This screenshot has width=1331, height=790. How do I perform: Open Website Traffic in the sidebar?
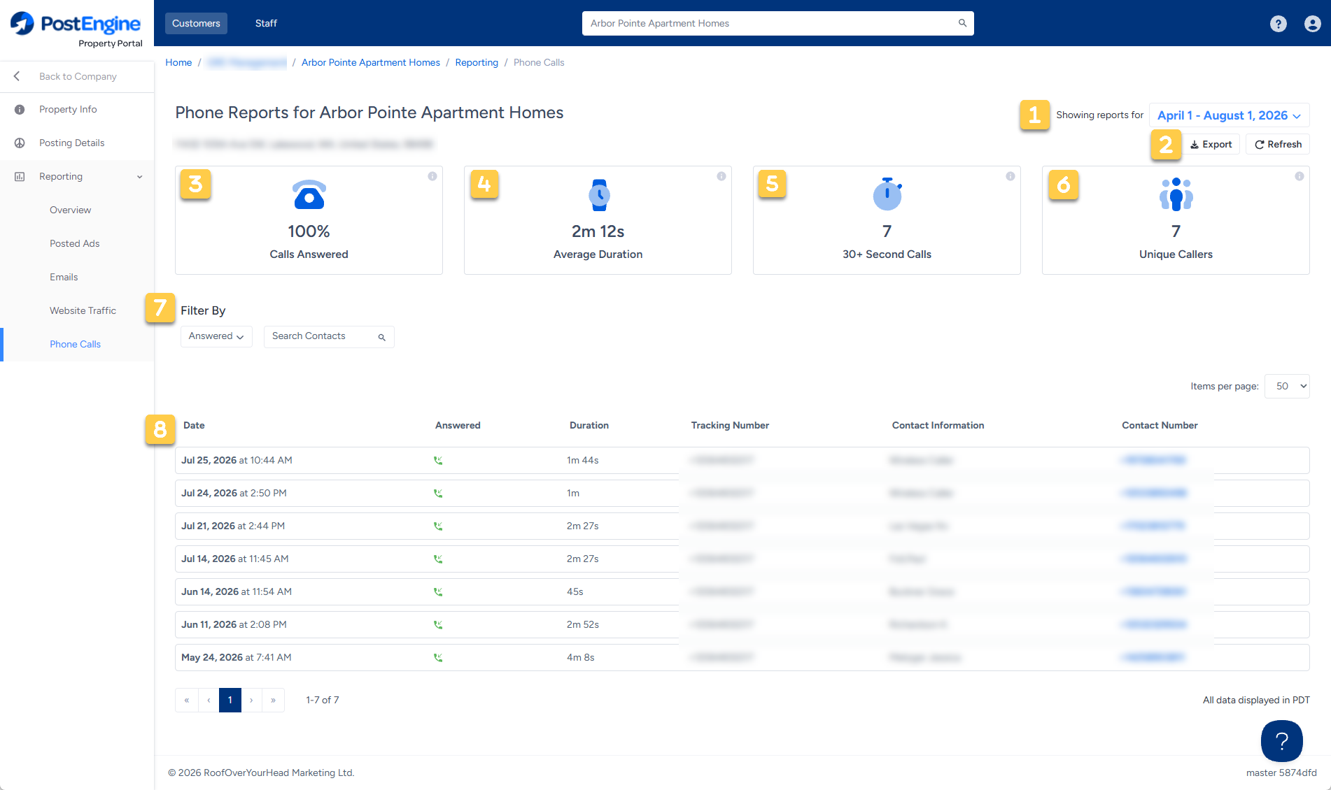coord(83,310)
